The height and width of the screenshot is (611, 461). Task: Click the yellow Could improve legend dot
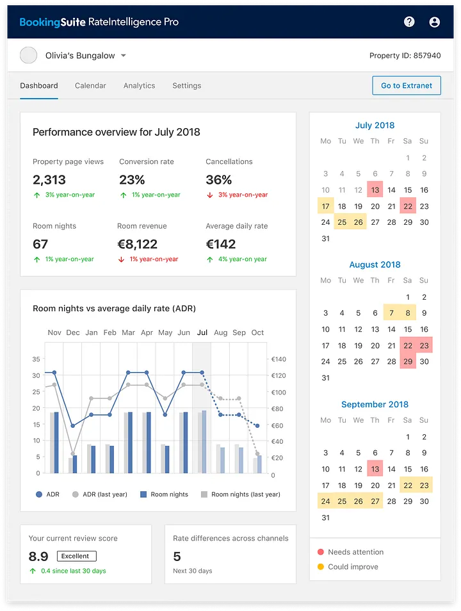pyautogui.click(x=320, y=567)
